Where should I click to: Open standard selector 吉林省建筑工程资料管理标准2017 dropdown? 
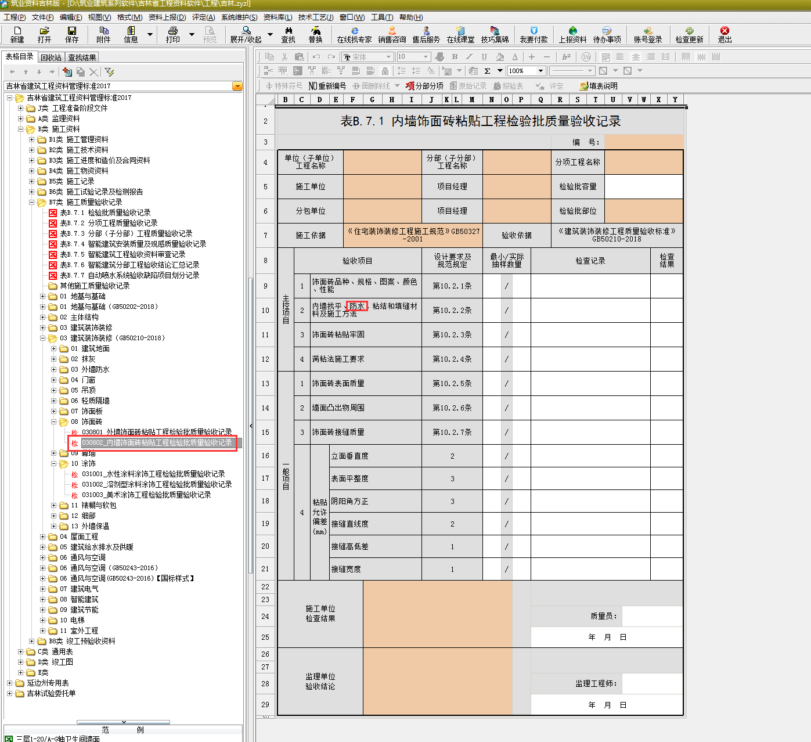237,86
